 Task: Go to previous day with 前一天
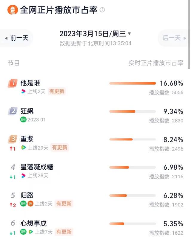click(17, 38)
